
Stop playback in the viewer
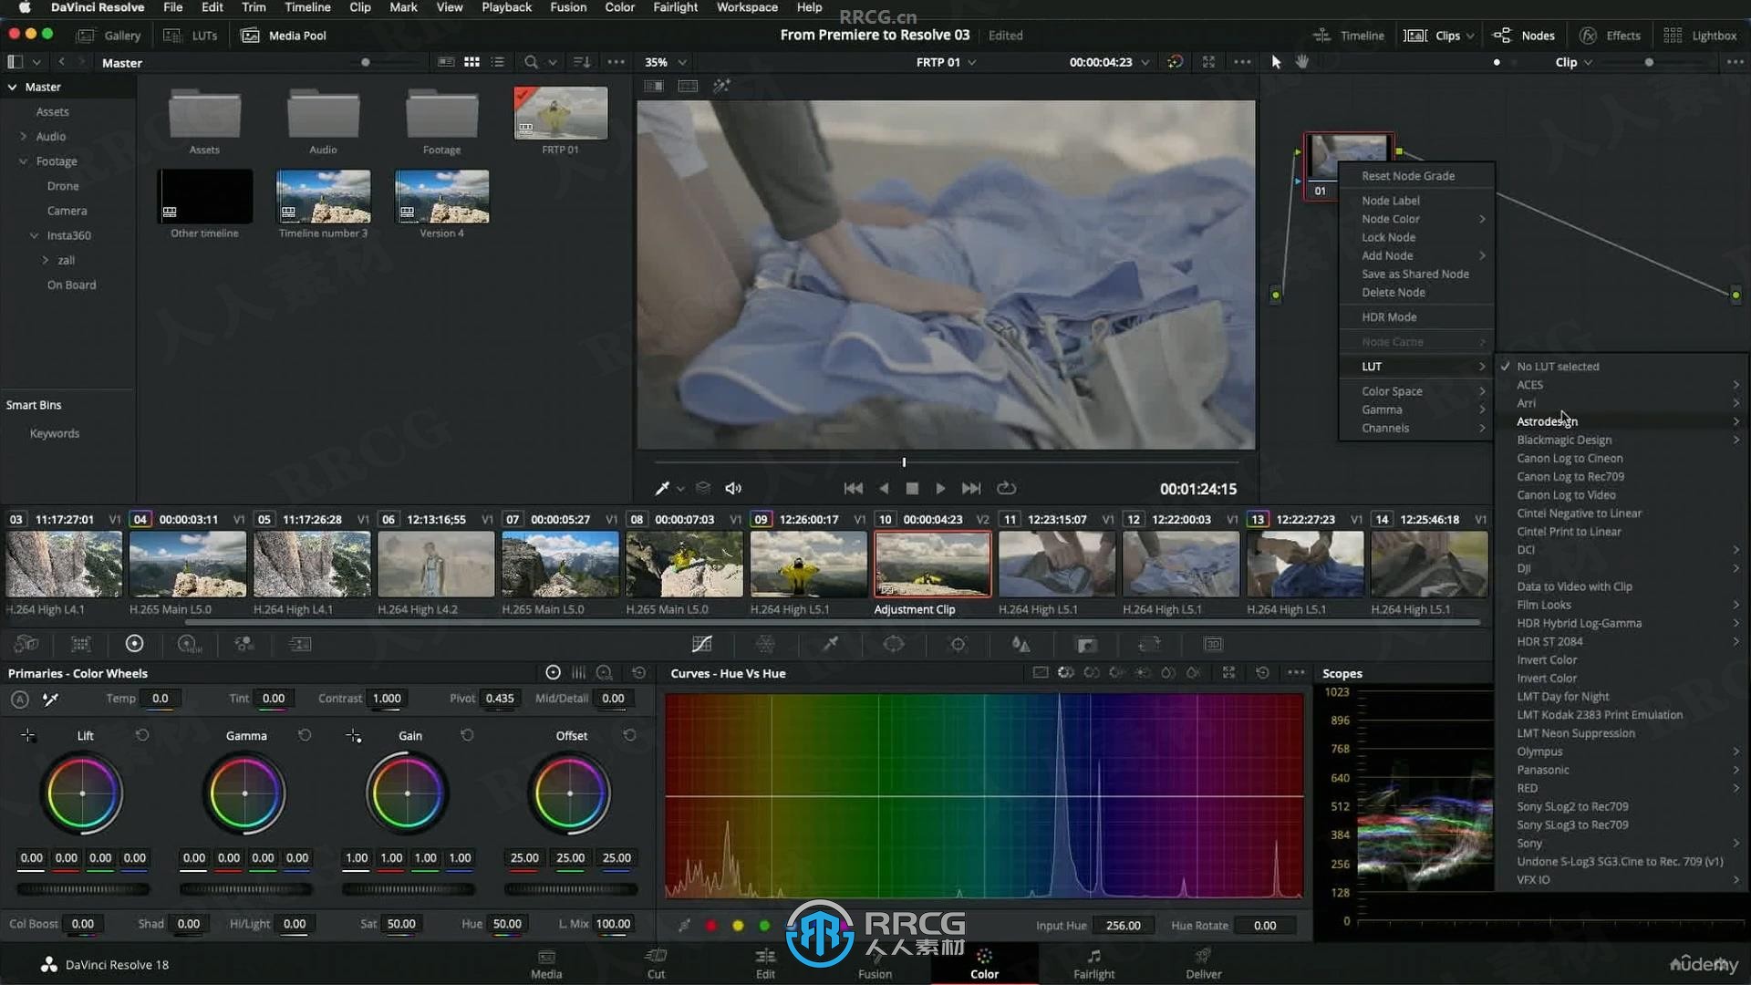(x=911, y=488)
